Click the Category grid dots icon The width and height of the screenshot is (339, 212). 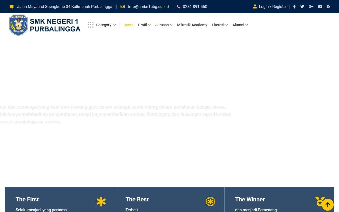point(91,25)
